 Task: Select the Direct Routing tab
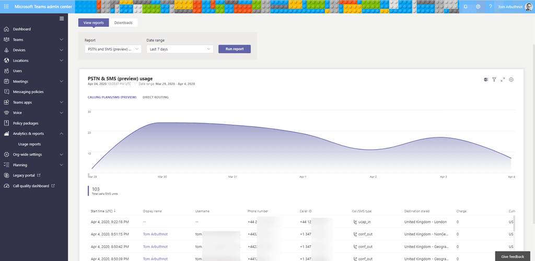155,97
